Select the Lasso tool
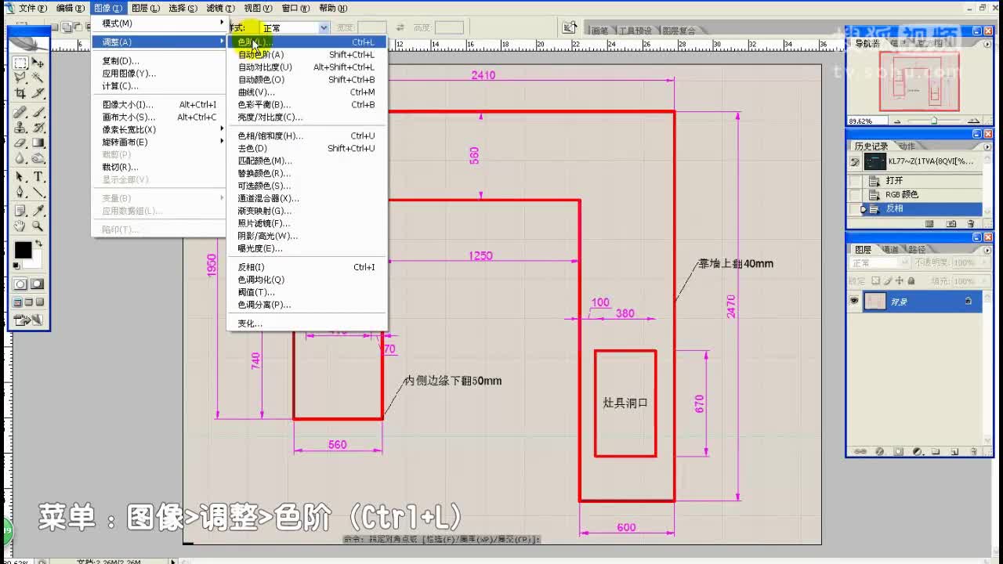 [17, 76]
